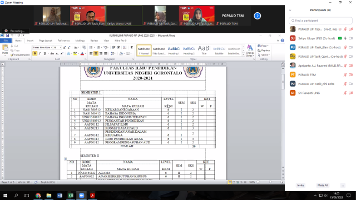The image size is (356, 200).
Task: Open Chrome from the Windows taskbar
Action: [x=38, y=196]
